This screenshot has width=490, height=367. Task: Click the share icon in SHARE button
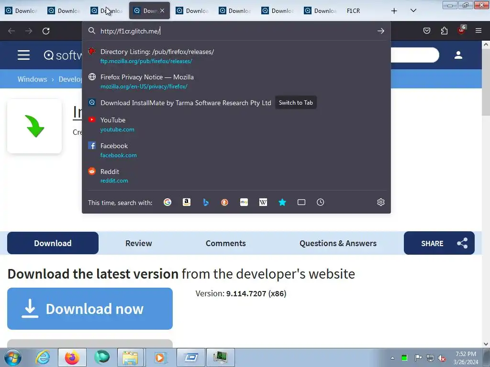(462, 243)
